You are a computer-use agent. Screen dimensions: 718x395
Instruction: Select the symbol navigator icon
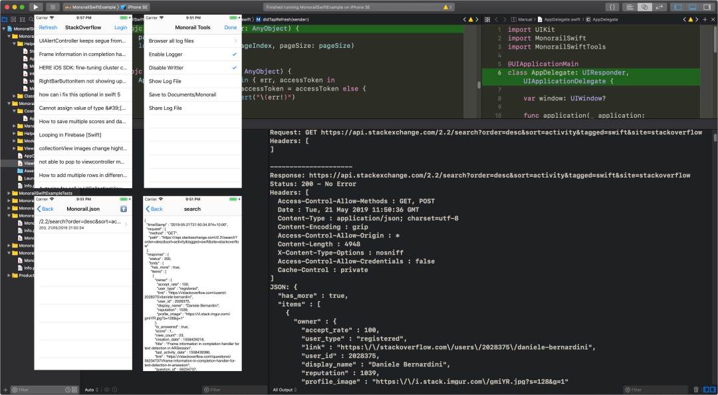tap(21, 19)
